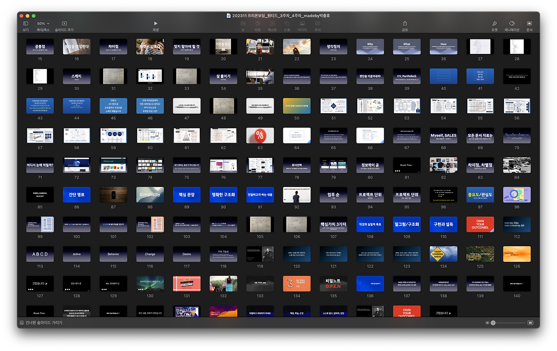Viewport: 557px width, 351px height.
Task: Select slide 23 thumbnail titled 생각정리
Action: point(333,47)
